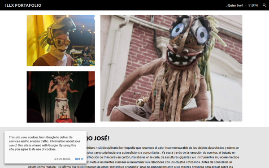Open photo of yellow masked figure with goggles
This screenshot has width=269, height=168.
[61, 40]
